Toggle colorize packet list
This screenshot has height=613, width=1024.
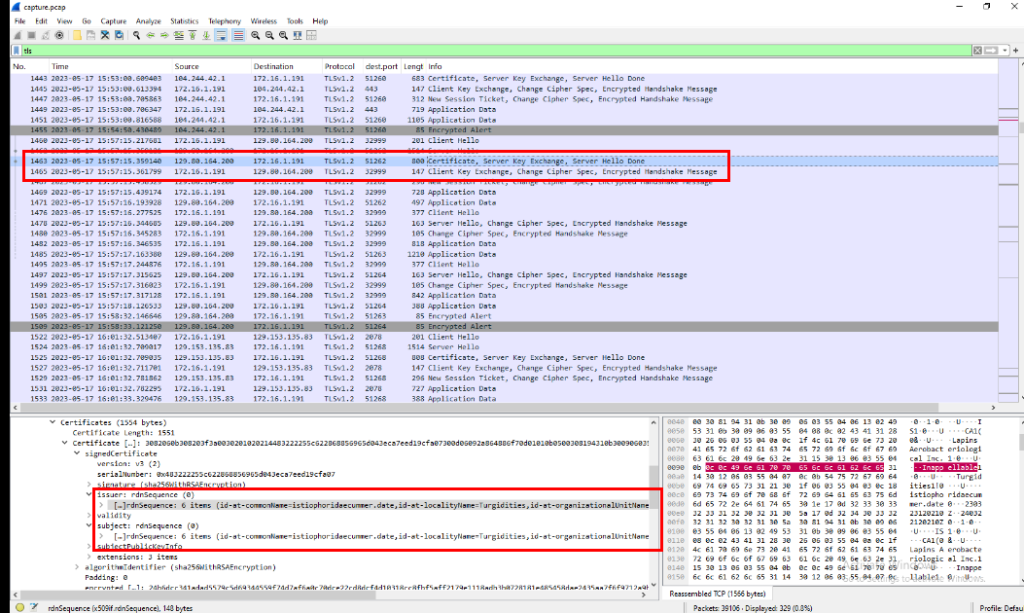pyautogui.click(x=238, y=34)
